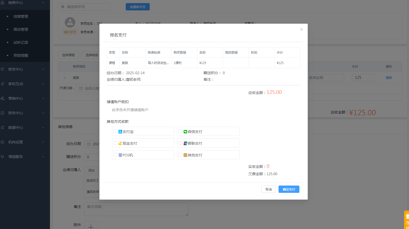The width and height of the screenshot is (409, 229).
Task: Click the cash payment icon
Action: (120, 143)
